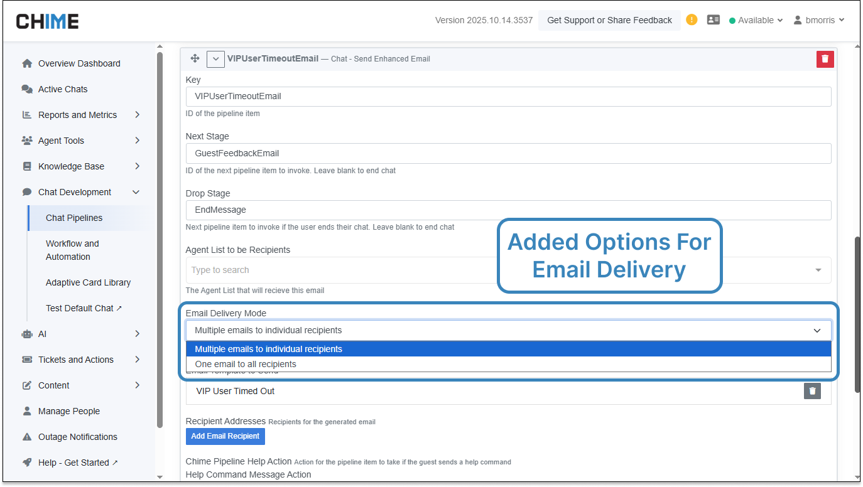Click the Next Stage input field
This screenshot has height=487, width=863.
(507, 153)
